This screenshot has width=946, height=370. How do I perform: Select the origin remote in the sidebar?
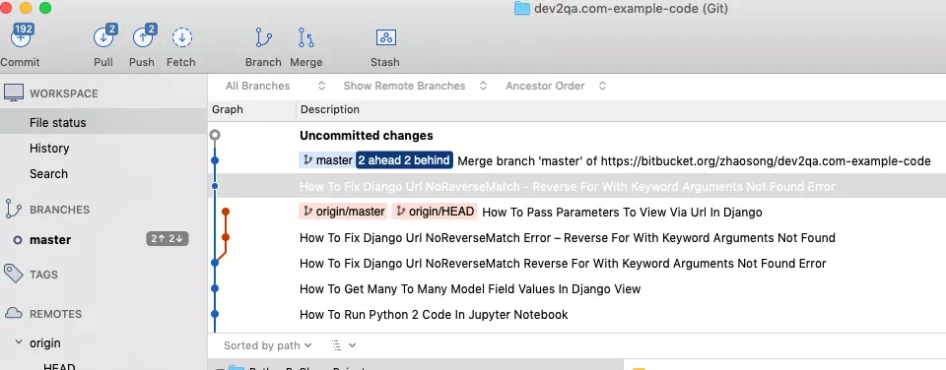click(45, 342)
